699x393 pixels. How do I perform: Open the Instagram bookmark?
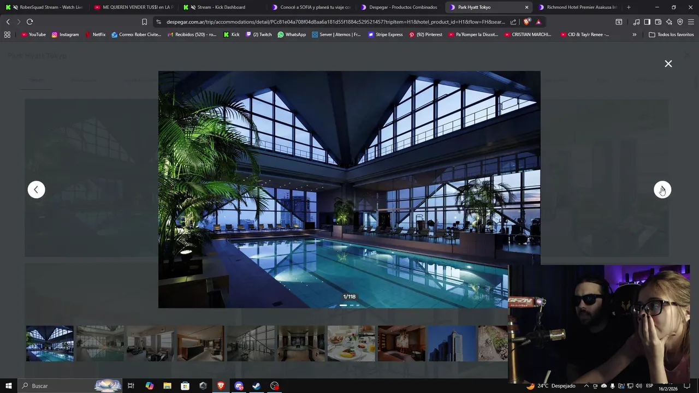[x=65, y=34]
